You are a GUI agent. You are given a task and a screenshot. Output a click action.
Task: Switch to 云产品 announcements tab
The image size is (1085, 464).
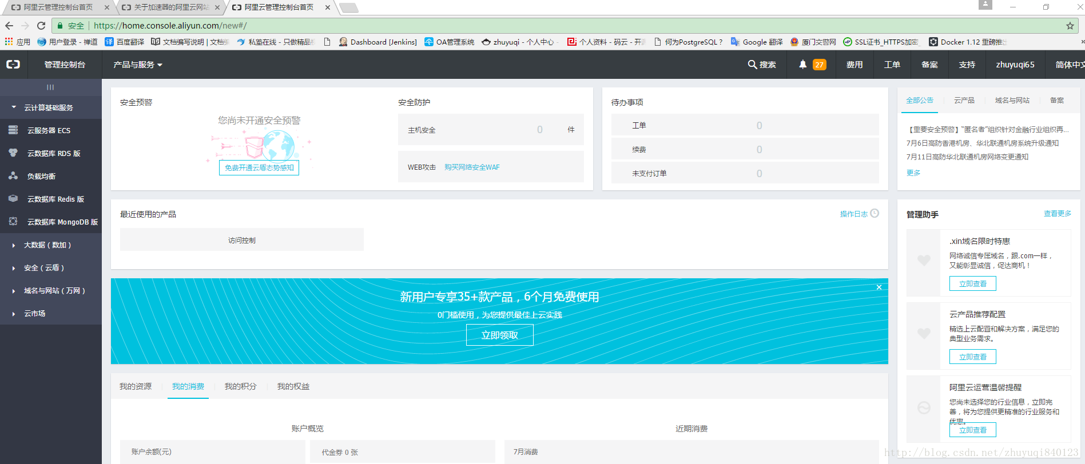point(964,100)
